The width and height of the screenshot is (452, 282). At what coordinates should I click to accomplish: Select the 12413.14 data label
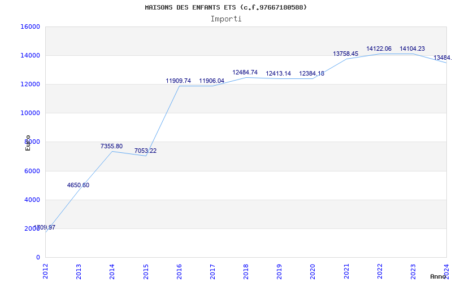(278, 73)
